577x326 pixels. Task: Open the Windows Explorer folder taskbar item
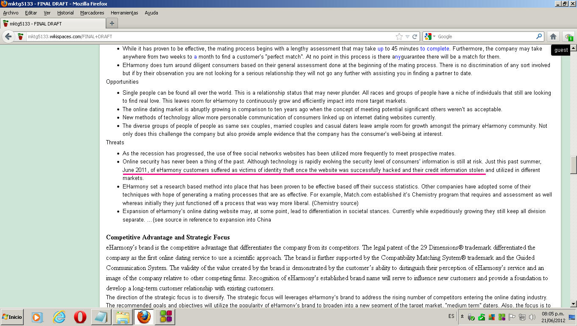pyautogui.click(x=122, y=317)
